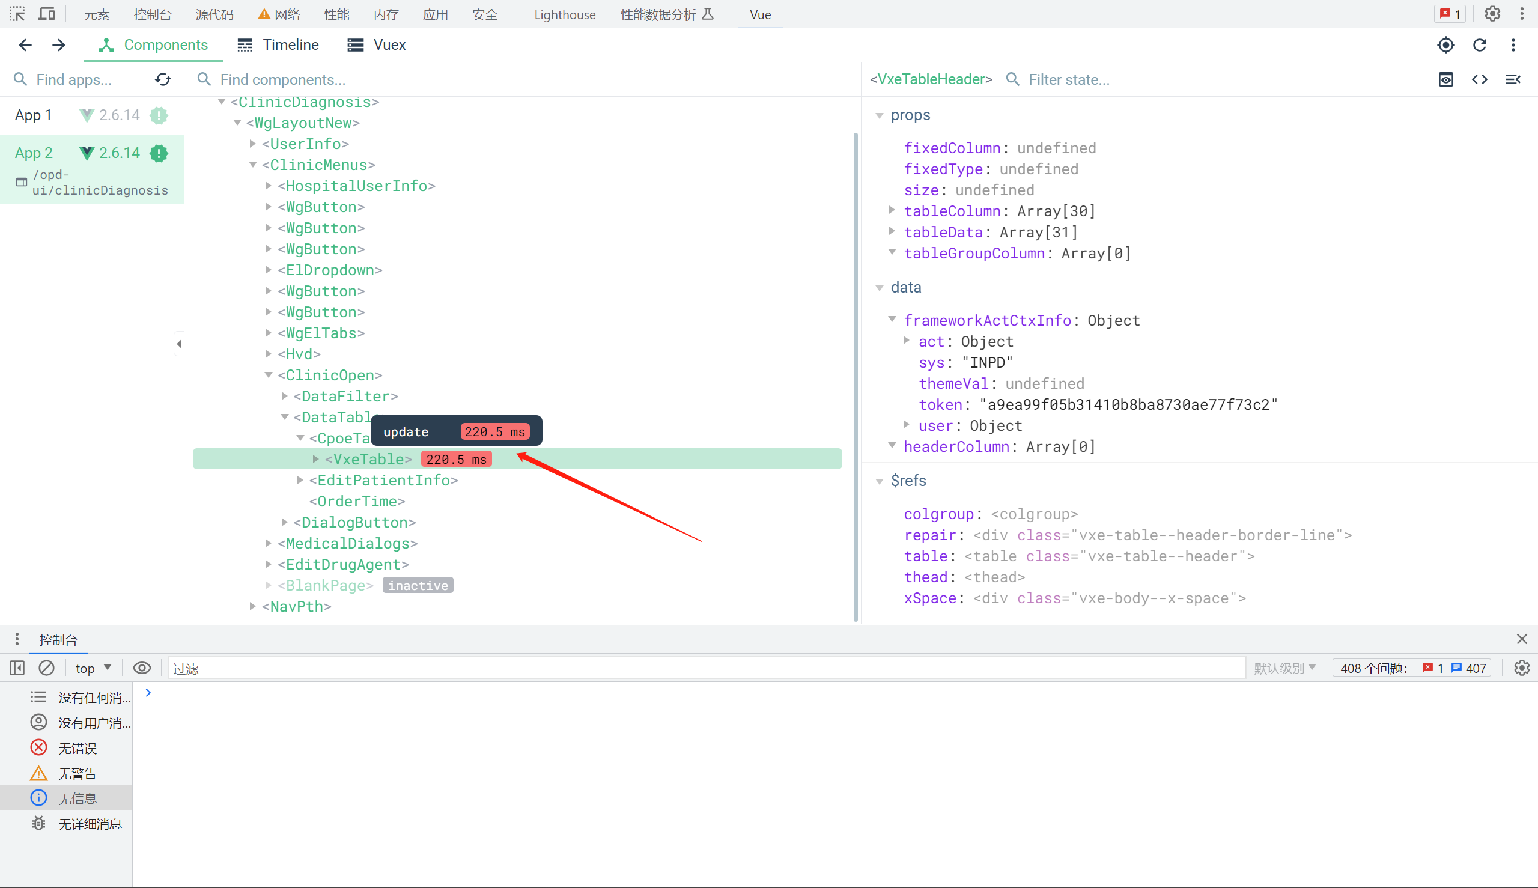Click the scroll to component screenshot icon
1538x888 pixels.
(x=1445, y=79)
